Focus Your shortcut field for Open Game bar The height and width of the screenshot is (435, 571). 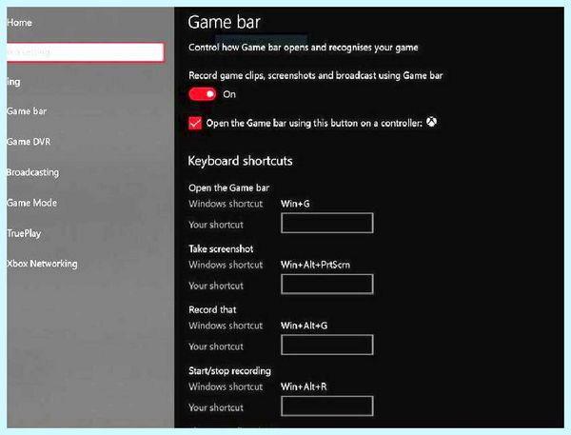pos(327,223)
